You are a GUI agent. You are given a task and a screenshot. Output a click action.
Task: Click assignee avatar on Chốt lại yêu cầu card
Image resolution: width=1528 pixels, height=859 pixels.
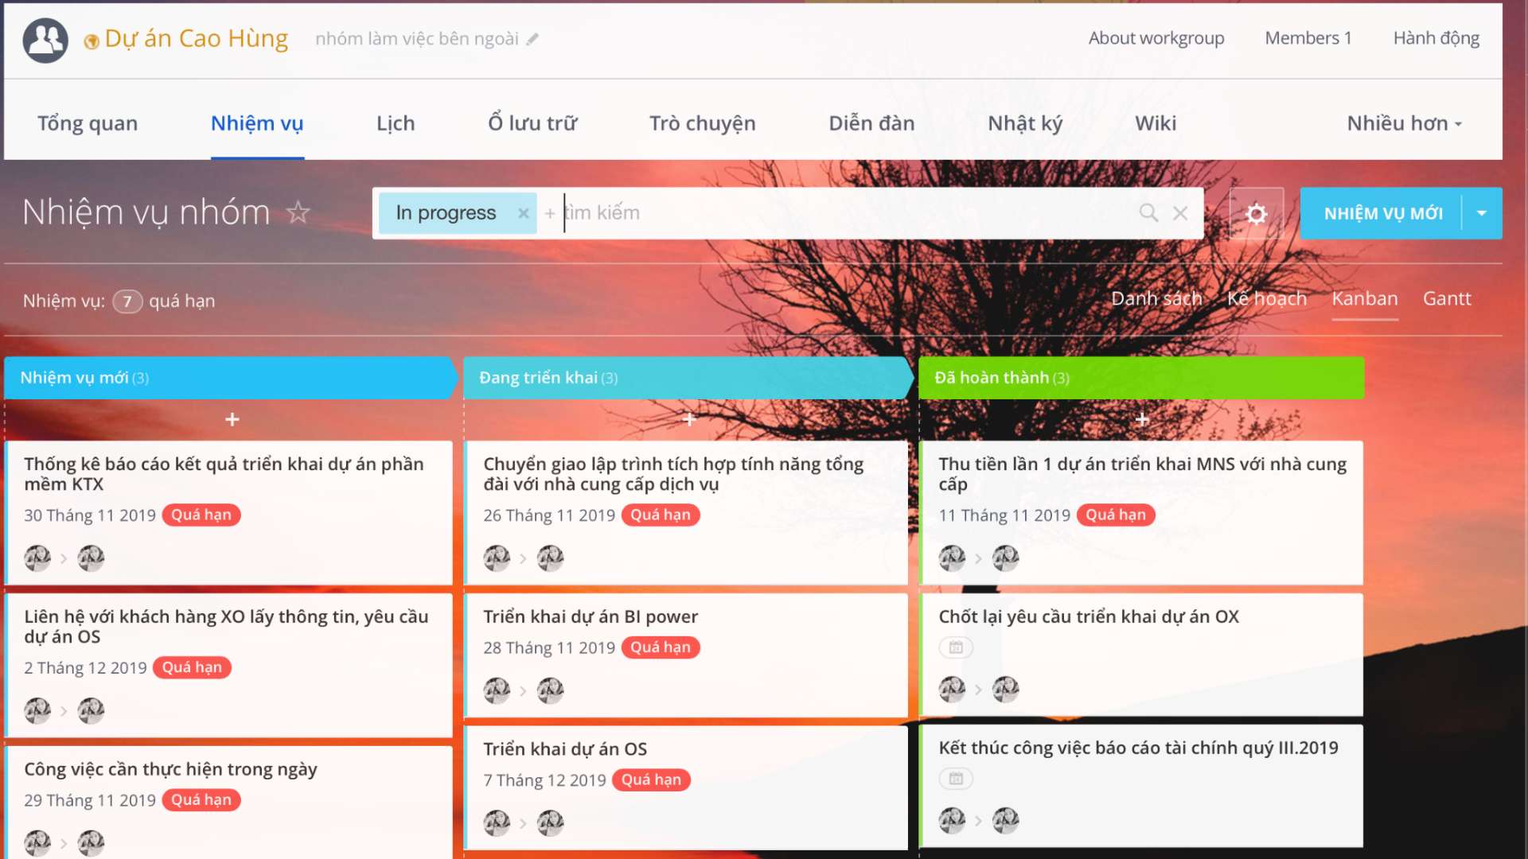1005,689
